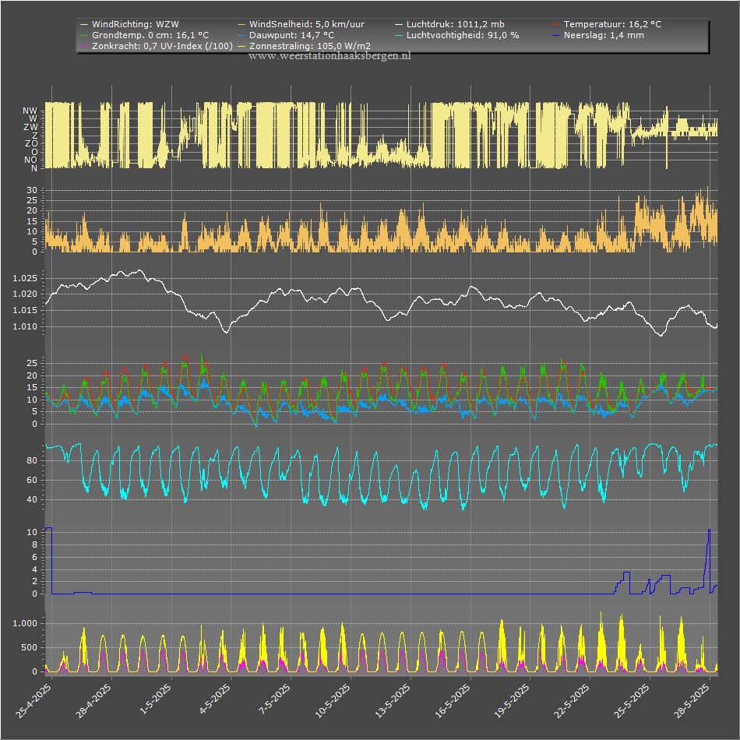Image resolution: width=740 pixels, height=740 pixels.
Task: Select the NO wind direction axis label
Action: click(30, 160)
